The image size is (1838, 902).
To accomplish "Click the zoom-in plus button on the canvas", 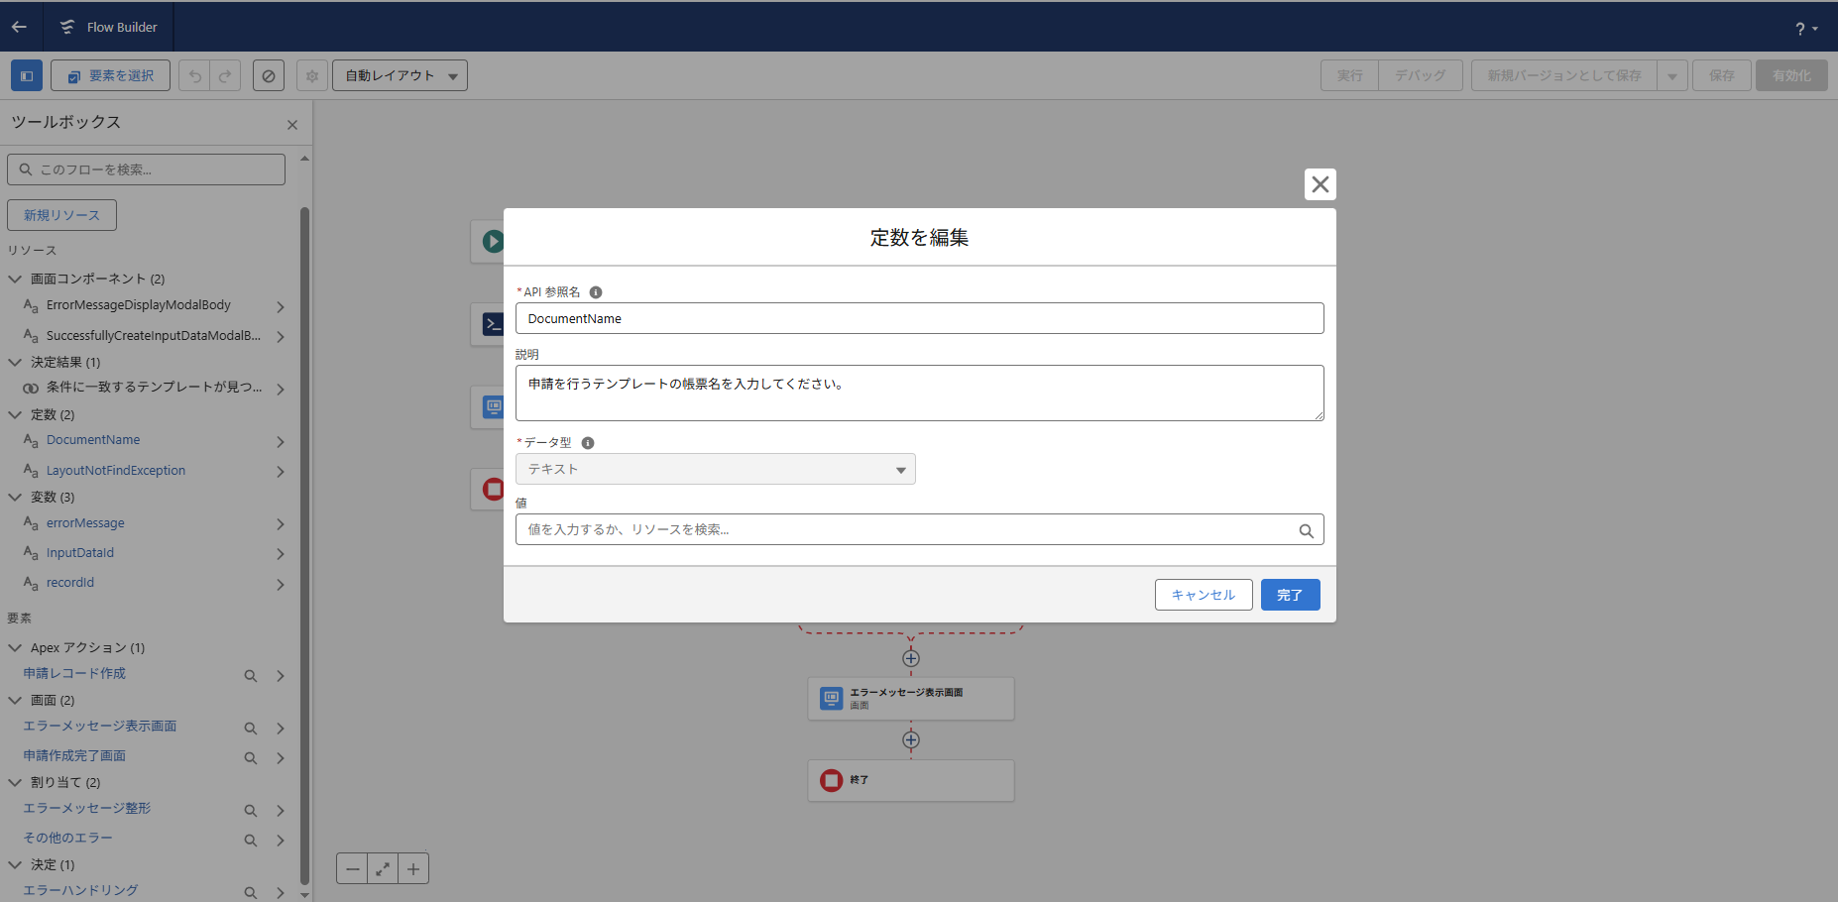I will pos(413,868).
